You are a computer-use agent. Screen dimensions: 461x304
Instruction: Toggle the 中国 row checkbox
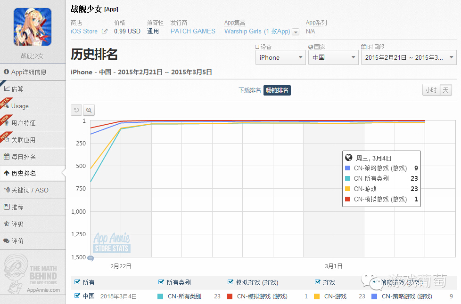(77, 296)
